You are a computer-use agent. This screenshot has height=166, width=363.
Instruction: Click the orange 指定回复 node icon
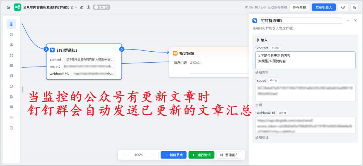175,53
